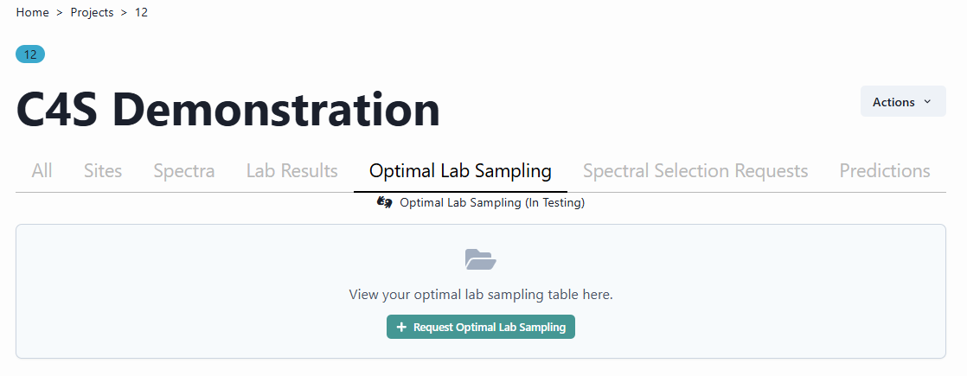
Task: Click the blue 12 project badge
Action: point(30,54)
